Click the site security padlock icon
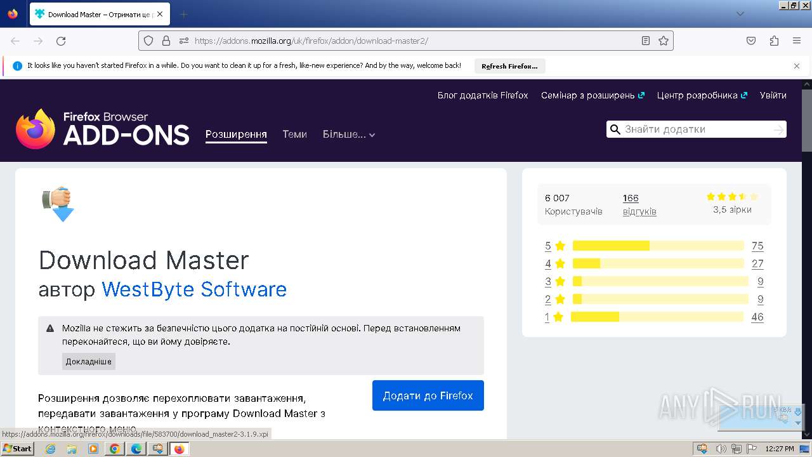This screenshot has height=457, width=812. [x=166, y=41]
